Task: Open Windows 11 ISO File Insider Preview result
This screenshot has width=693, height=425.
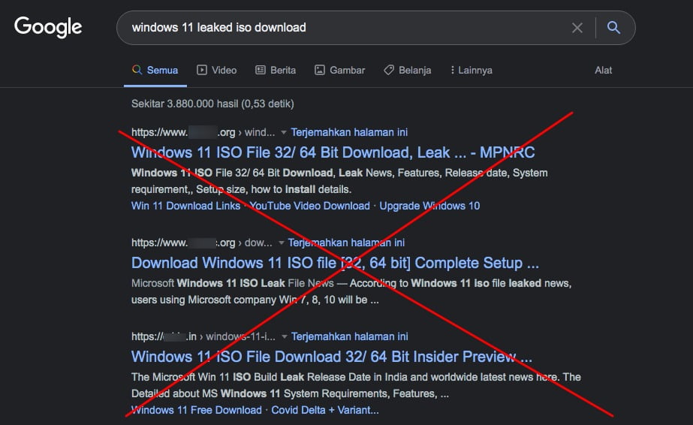Action: click(x=331, y=357)
